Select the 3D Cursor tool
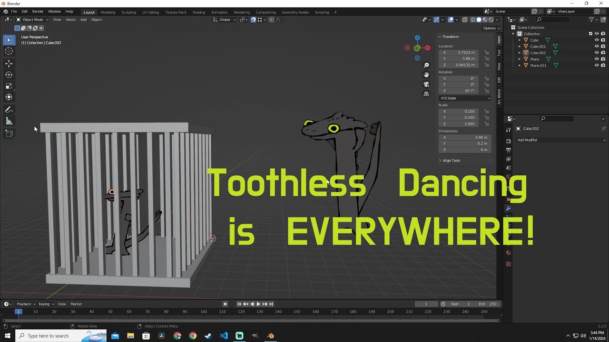The width and height of the screenshot is (609, 342). click(9, 51)
